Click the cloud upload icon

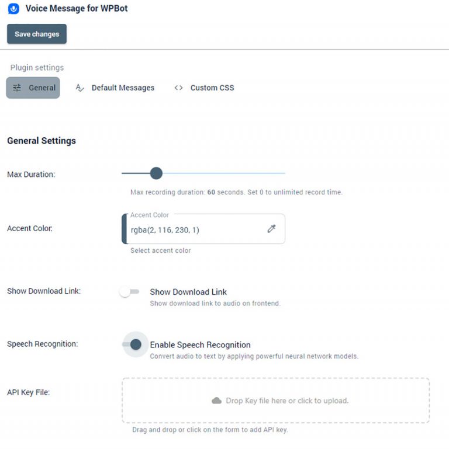pos(216,401)
